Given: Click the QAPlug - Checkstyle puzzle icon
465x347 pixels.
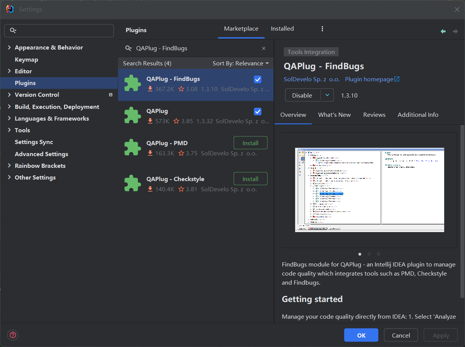Looking at the screenshot, I should click(x=132, y=183).
